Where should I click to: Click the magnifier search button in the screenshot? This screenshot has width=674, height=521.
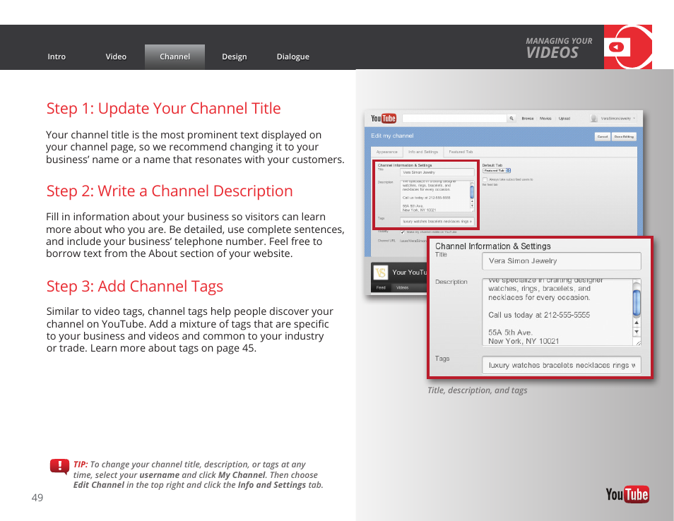[512, 118]
